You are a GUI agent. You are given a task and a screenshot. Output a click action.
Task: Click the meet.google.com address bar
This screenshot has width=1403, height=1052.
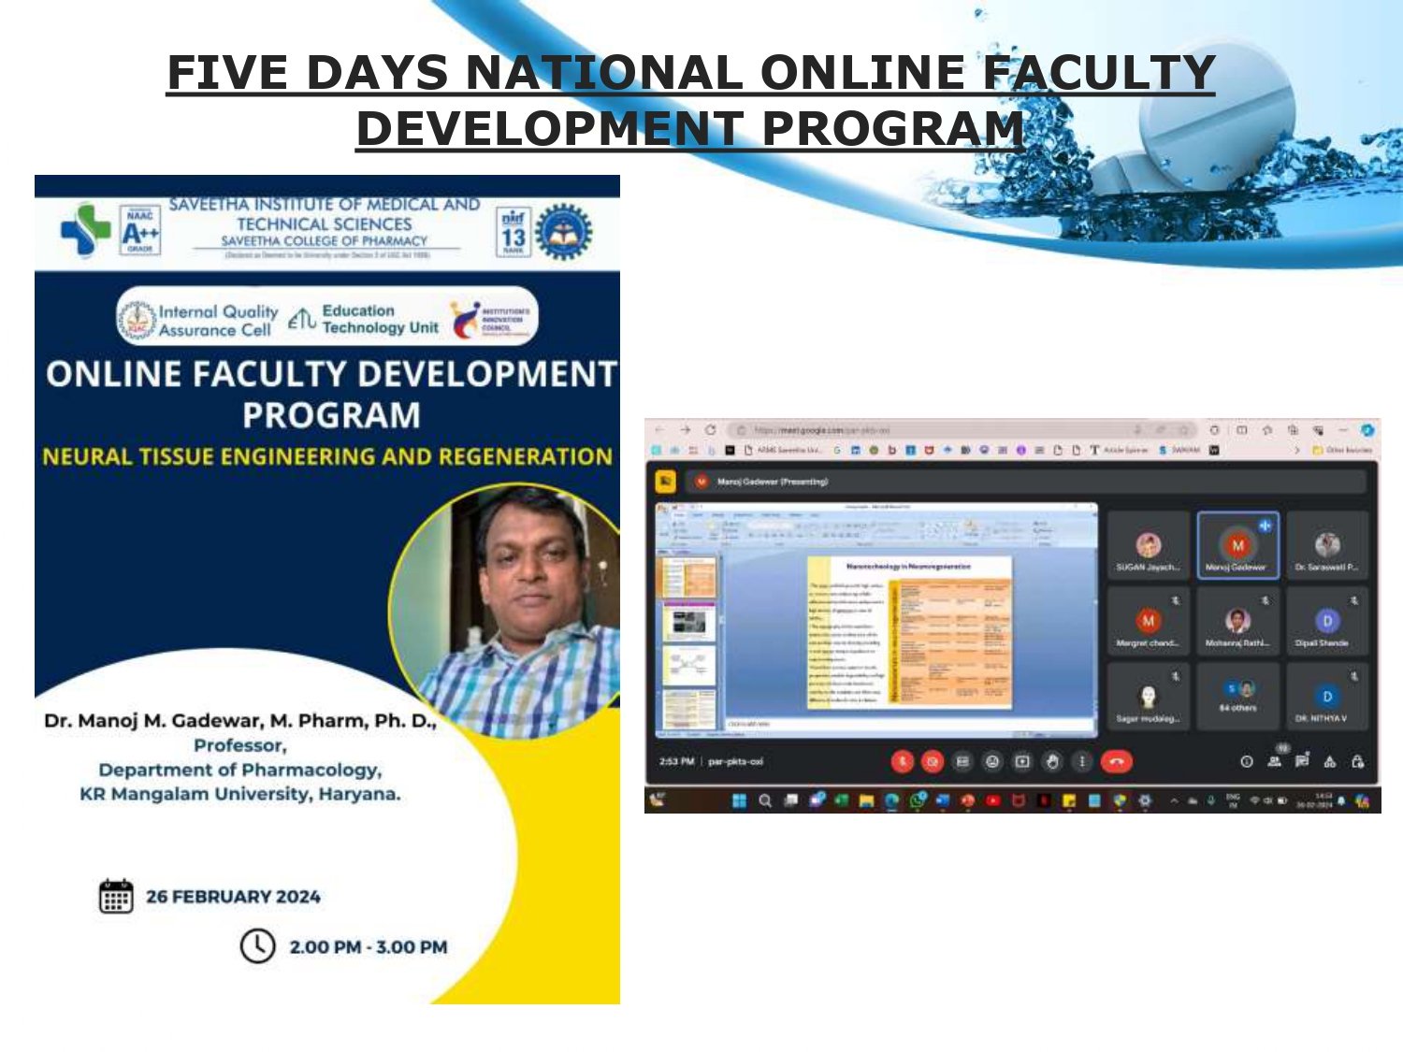click(963, 430)
